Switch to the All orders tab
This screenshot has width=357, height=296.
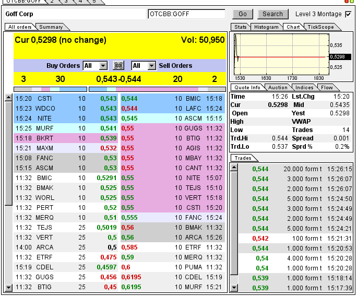point(20,27)
